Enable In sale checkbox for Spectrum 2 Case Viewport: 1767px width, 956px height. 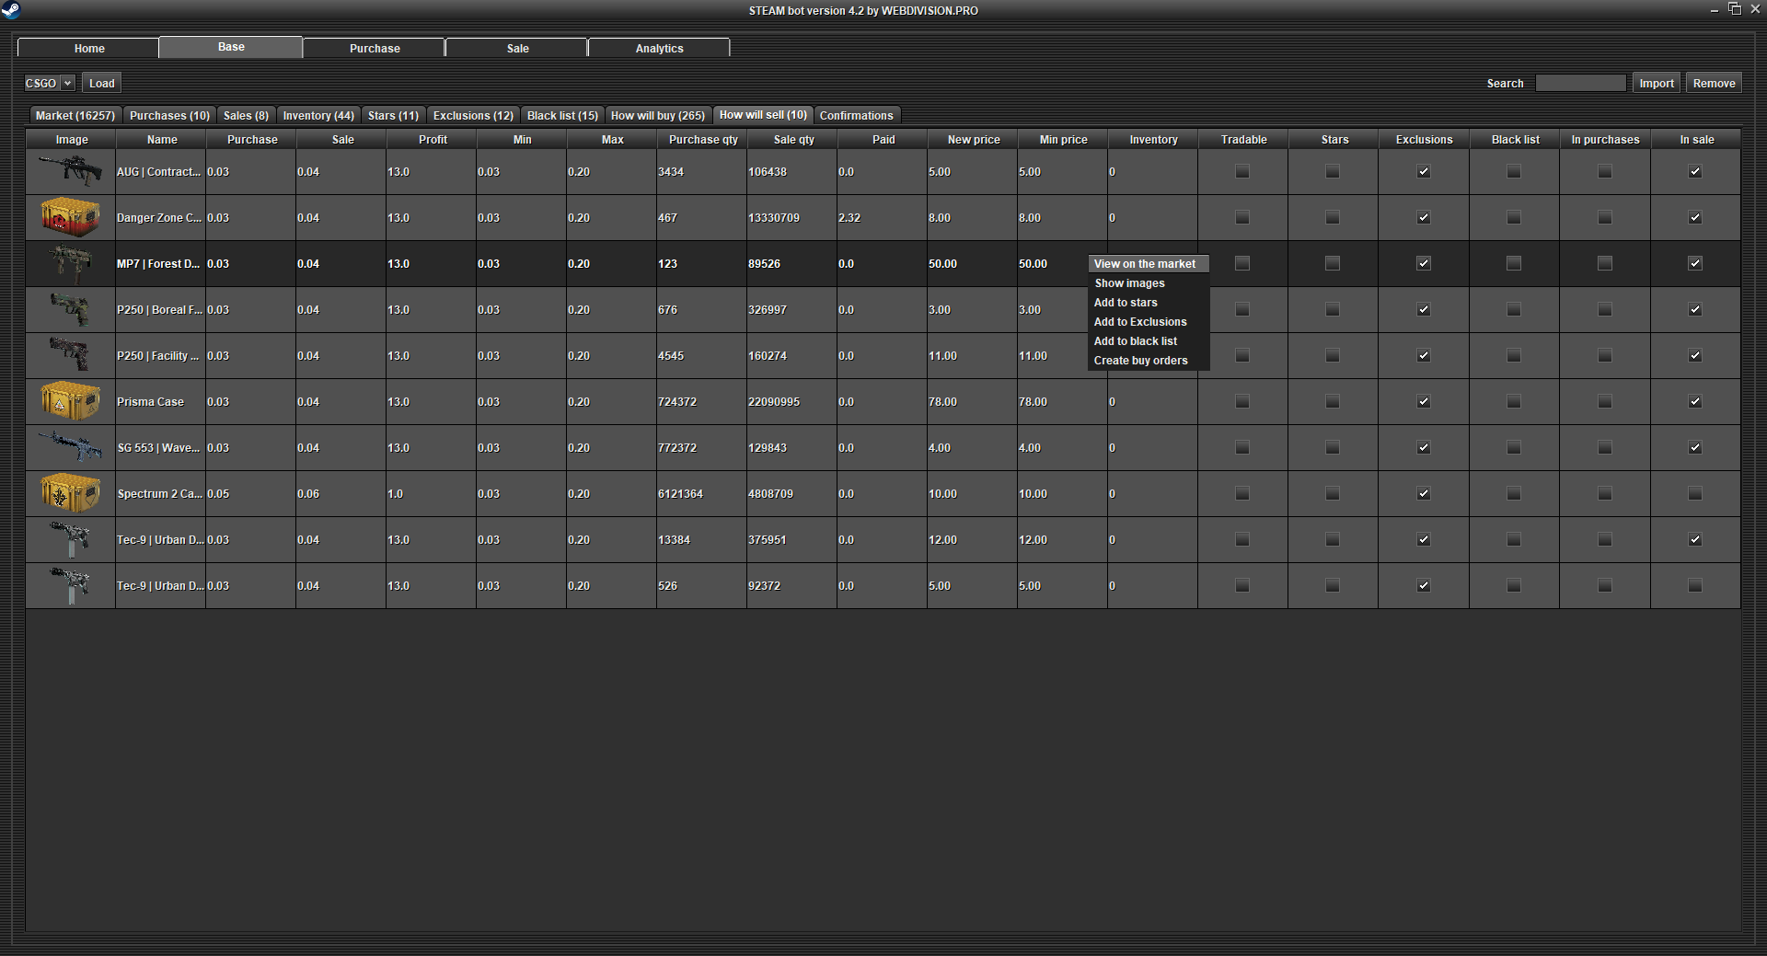[1694, 494]
